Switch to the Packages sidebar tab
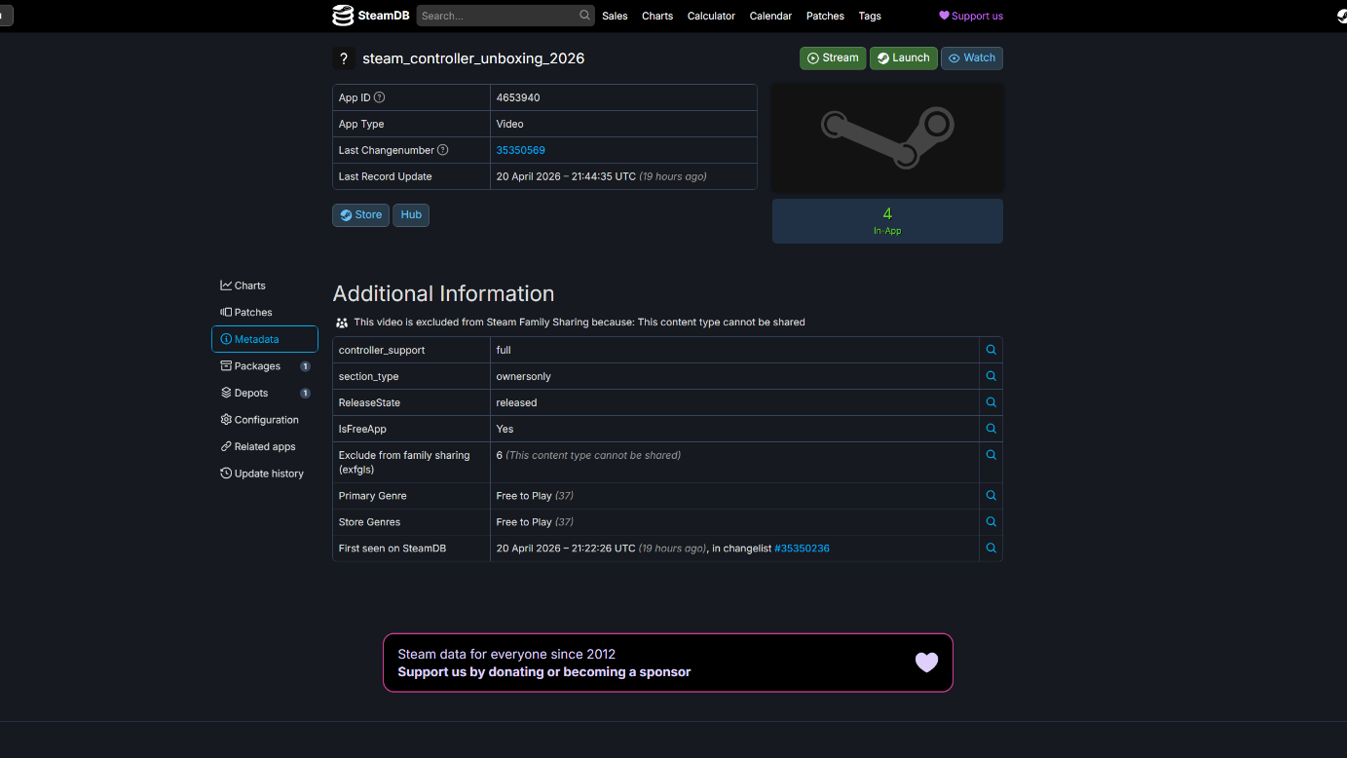Screen dimensions: 1347x758 click(x=265, y=366)
